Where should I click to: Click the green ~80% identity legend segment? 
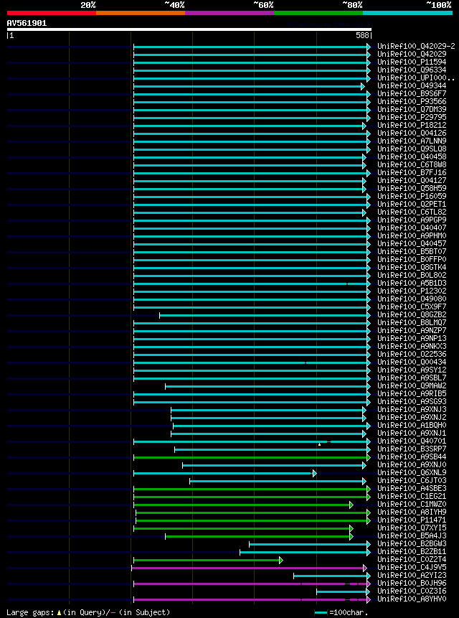click(x=318, y=13)
